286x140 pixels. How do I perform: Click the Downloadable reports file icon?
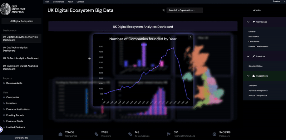pyautogui.click(x=4, y=83)
